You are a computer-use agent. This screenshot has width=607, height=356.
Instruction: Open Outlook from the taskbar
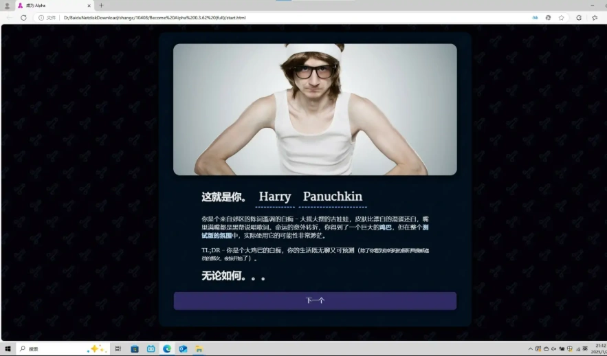pos(183,349)
